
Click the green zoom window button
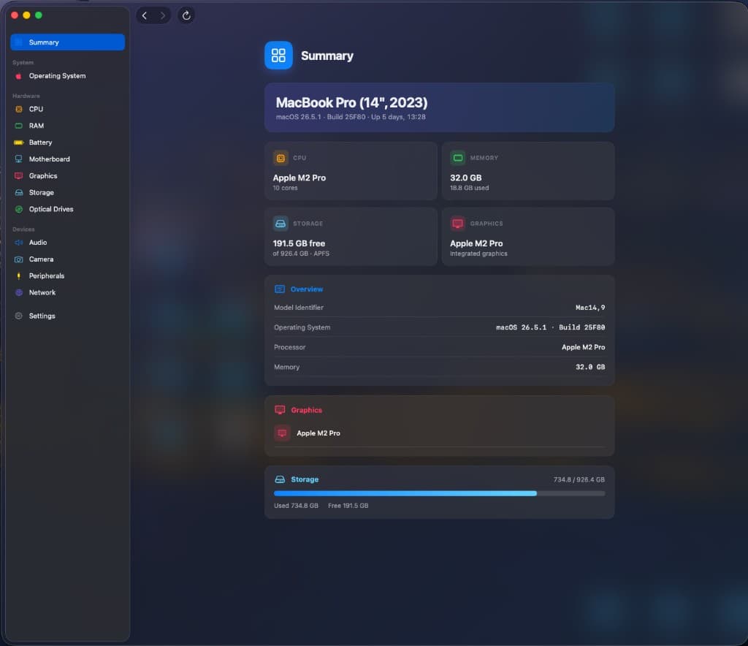39,15
